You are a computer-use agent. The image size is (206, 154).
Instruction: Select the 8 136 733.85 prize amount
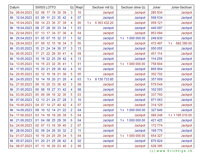tap(104, 79)
